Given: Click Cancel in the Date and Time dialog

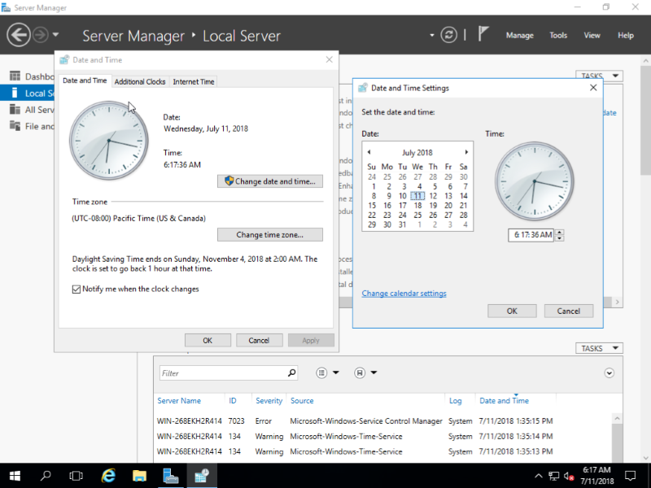Looking at the screenshot, I should click(259, 340).
